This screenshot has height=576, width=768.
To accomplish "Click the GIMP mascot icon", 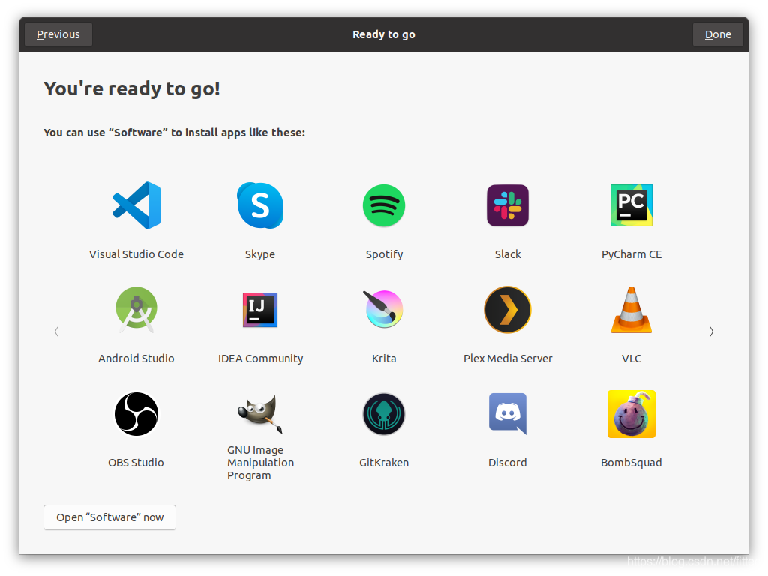I will point(260,414).
